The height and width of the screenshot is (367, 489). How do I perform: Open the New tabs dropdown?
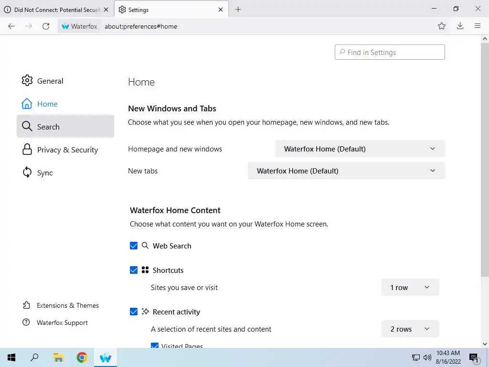pyautogui.click(x=346, y=171)
